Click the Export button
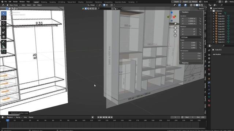 pyautogui.click(x=176, y=1)
